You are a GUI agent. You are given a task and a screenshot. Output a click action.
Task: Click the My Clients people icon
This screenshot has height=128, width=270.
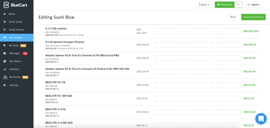(x=5, y=61)
